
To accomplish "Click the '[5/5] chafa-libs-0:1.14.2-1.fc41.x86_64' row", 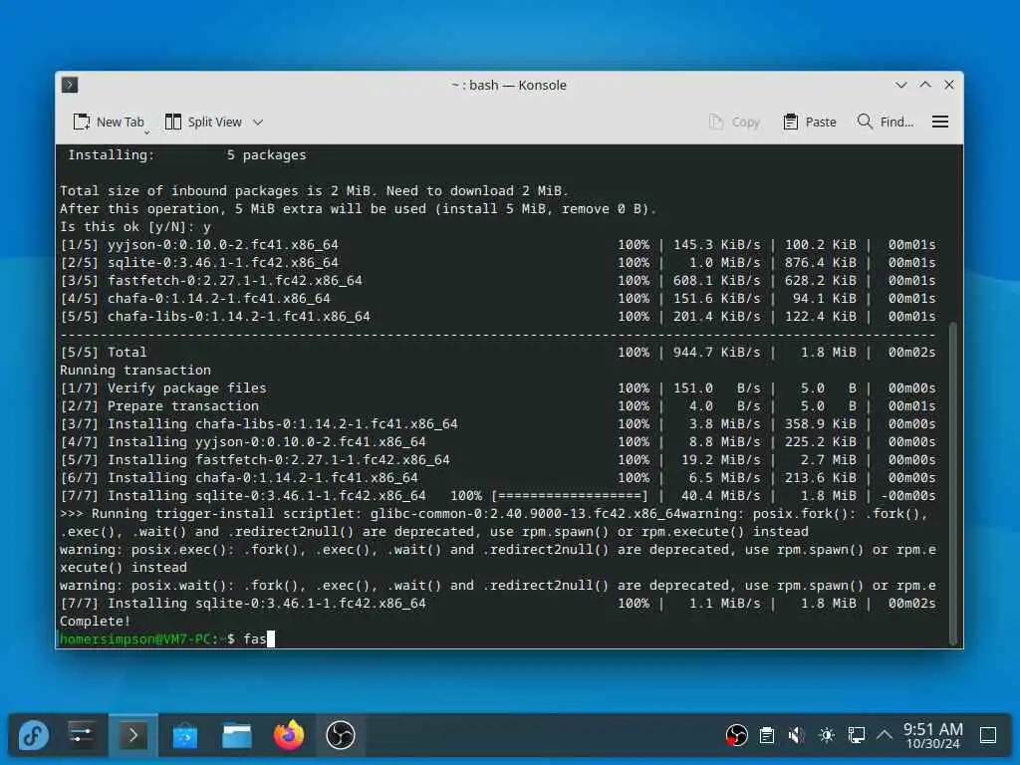I will tap(498, 316).
